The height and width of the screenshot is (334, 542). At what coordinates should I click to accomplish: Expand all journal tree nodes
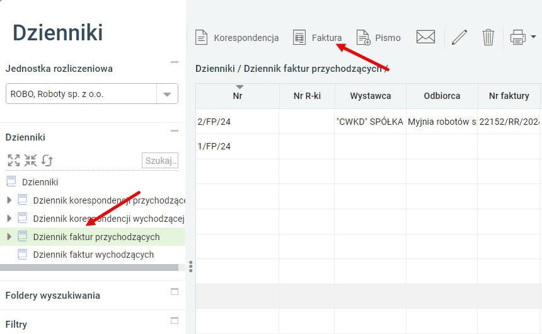tap(14, 161)
